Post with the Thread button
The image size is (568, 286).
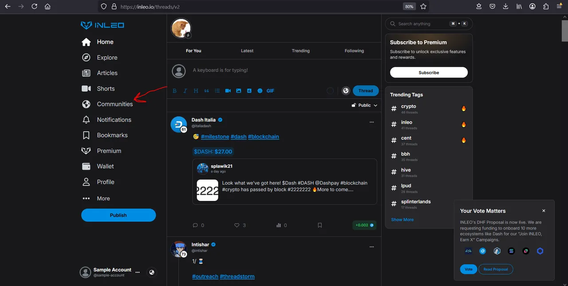(x=366, y=91)
